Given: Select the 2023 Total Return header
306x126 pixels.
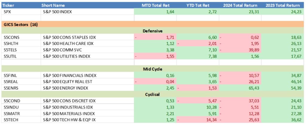Looking at the screenshot, I should click(282, 5).
